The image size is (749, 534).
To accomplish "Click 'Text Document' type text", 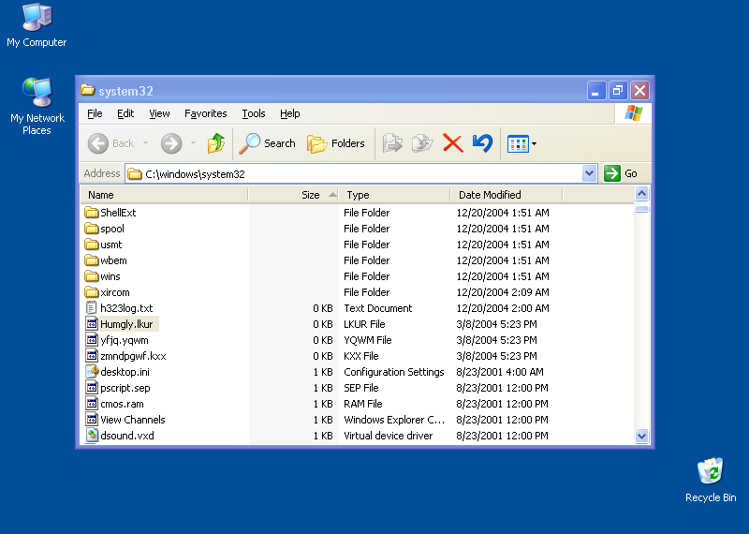I will [378, 308].
